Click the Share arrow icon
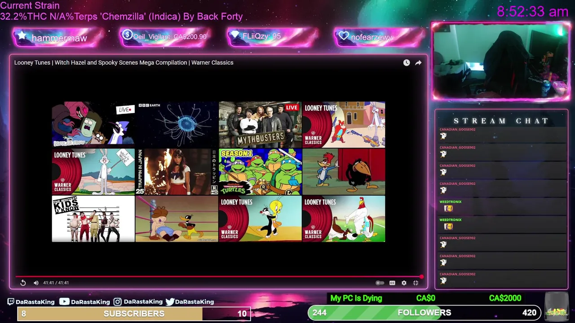This screenshot has height=323, width=575. pyautogui.click(x=418, y=63)
